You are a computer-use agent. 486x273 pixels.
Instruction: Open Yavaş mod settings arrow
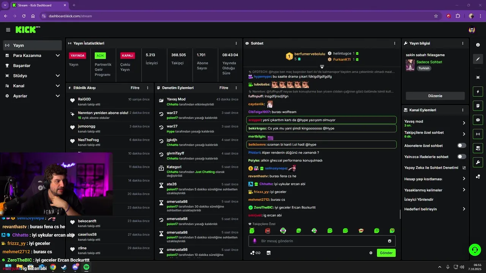point(464,123)
